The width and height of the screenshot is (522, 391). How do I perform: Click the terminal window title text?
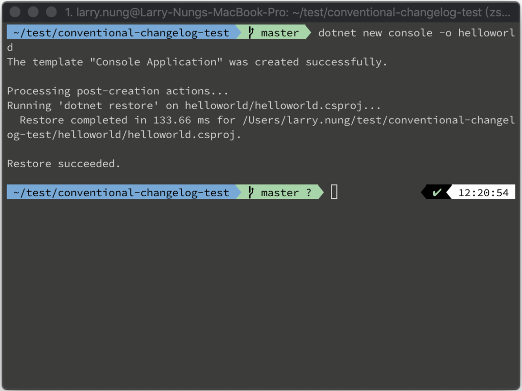(x=288, y=12)
